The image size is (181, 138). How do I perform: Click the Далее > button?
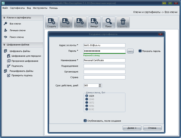tap(132, 128)
